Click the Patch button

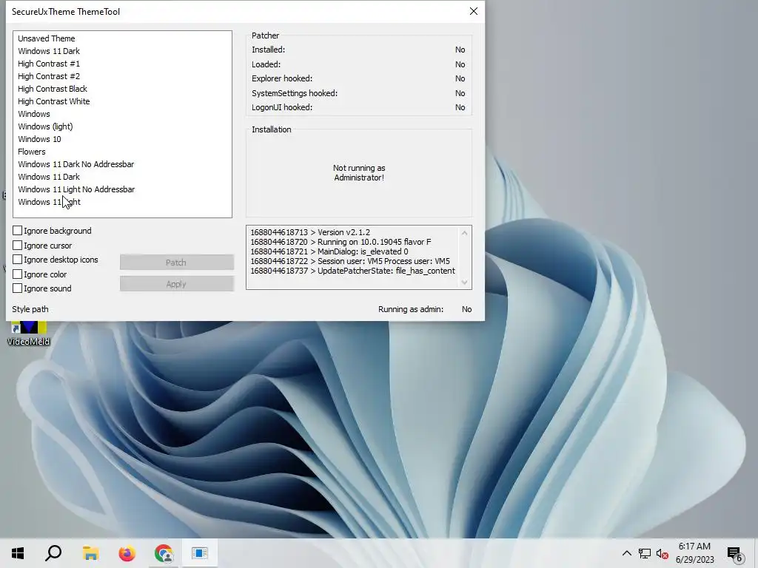tap(177, 263)
